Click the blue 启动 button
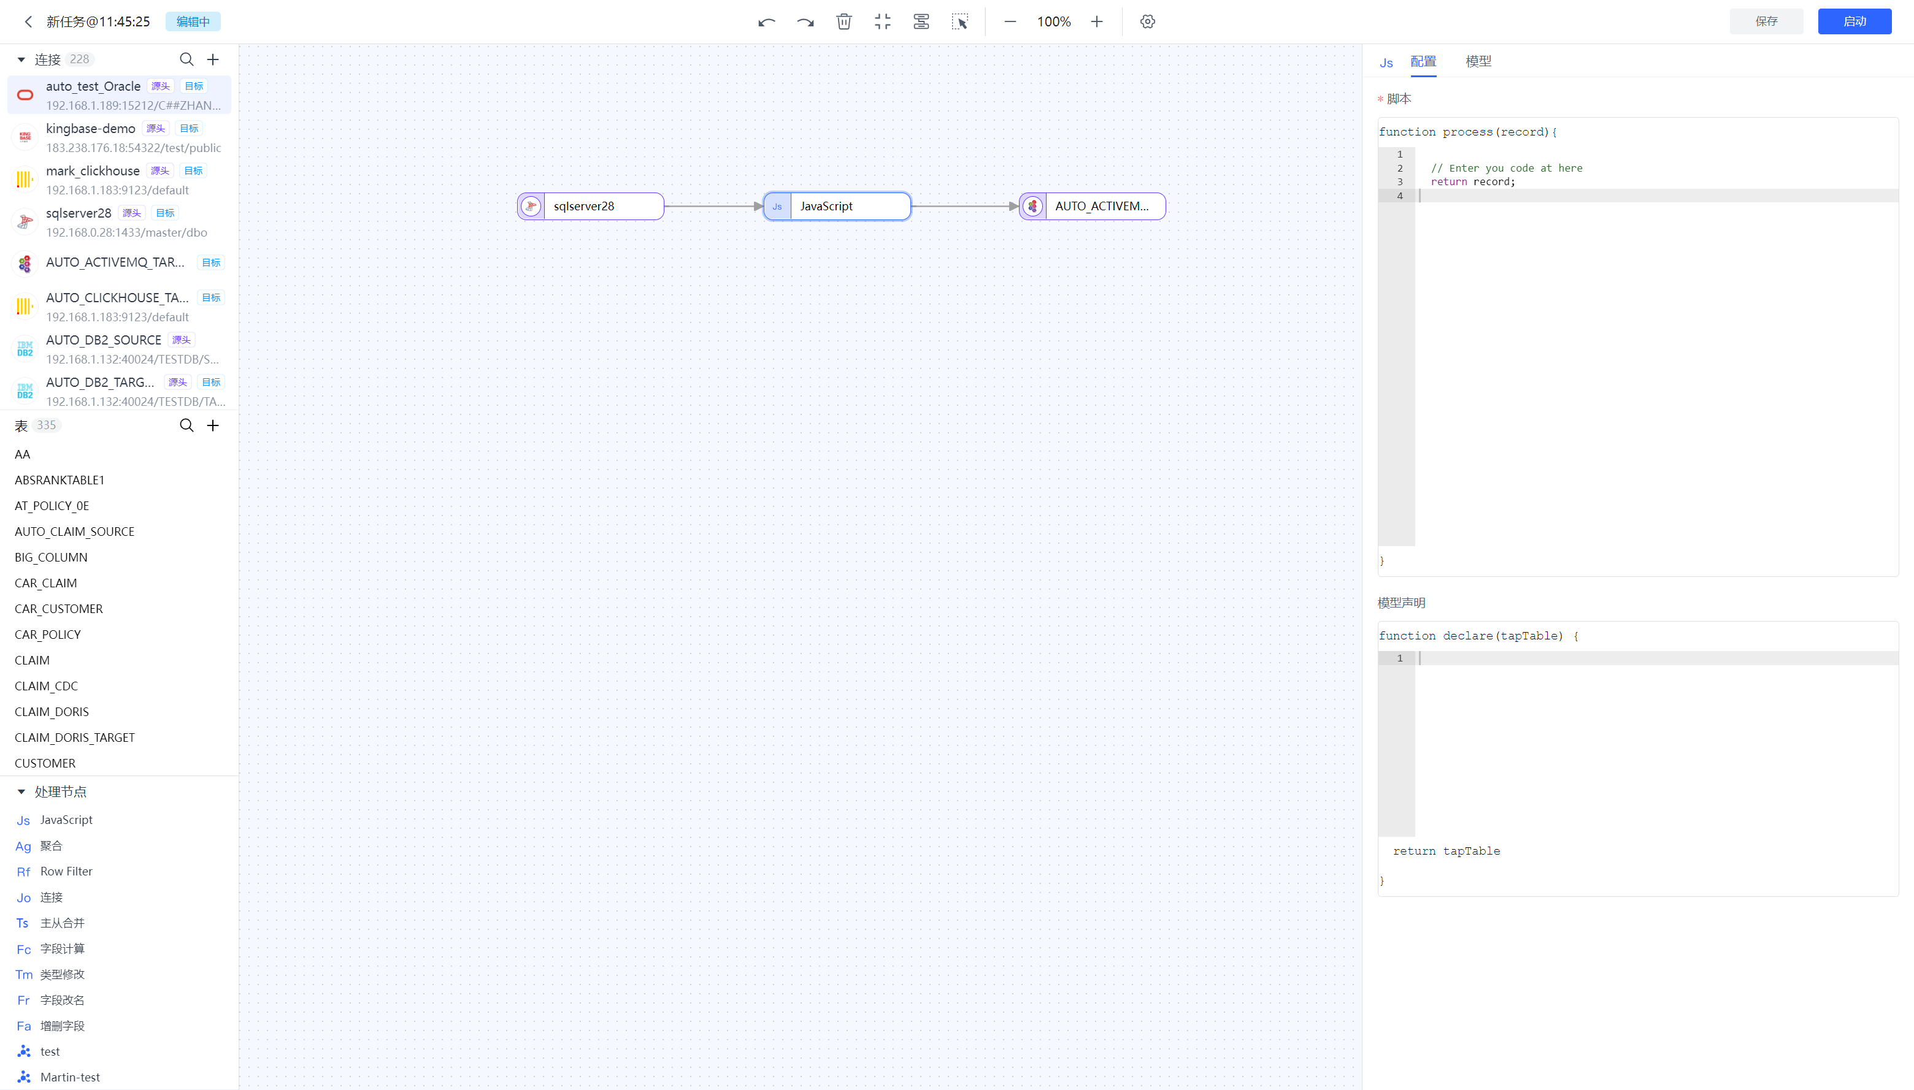This screenshot has height=1090, width=1914. (x=1854, y=21)
